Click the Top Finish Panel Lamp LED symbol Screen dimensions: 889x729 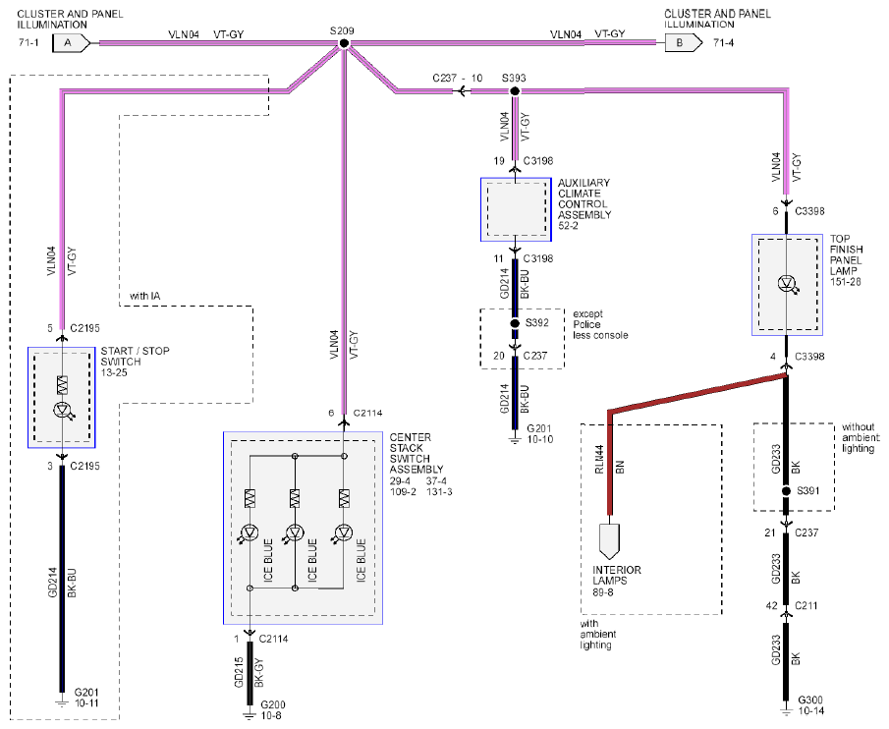tap(788, 283)
